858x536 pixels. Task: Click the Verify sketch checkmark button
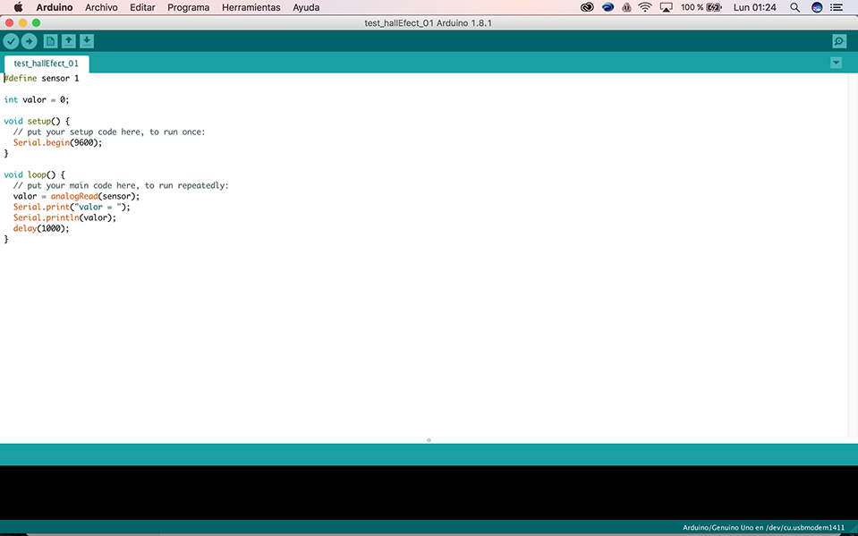click(x=11, y=41)
